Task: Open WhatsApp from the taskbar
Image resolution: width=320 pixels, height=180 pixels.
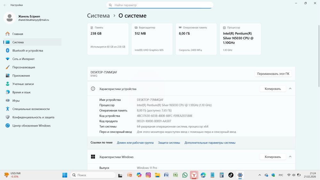Action: pos(185,175)
